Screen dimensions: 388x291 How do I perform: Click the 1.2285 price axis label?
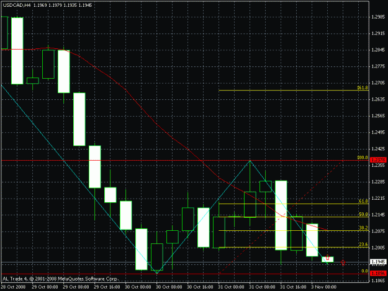pyautogui.click(x=378, y=182)
